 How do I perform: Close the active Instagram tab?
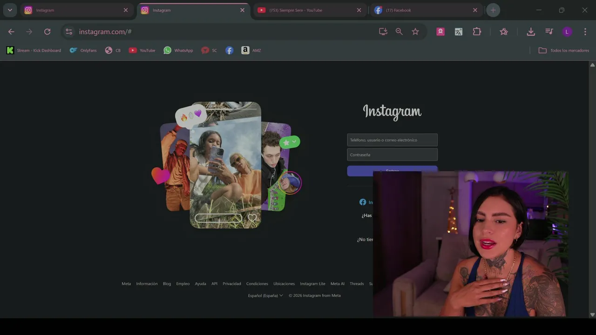[x=242, y=10]
